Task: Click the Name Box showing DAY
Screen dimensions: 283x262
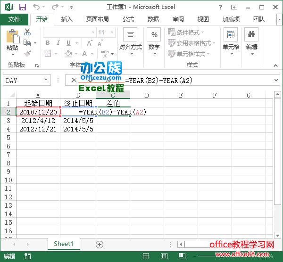Action: [24, 80]
